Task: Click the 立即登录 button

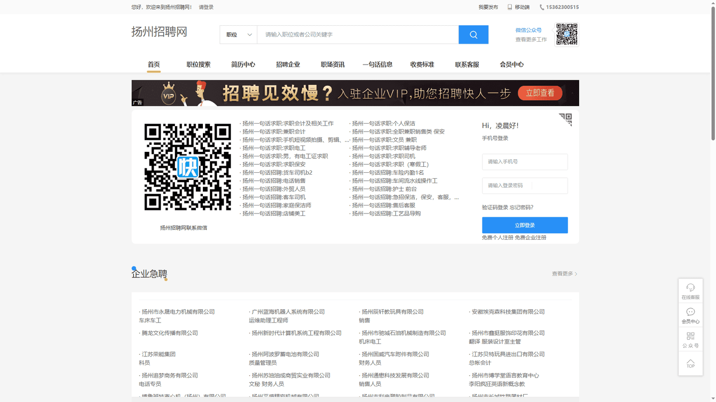Action: click(x=525, y=225)
